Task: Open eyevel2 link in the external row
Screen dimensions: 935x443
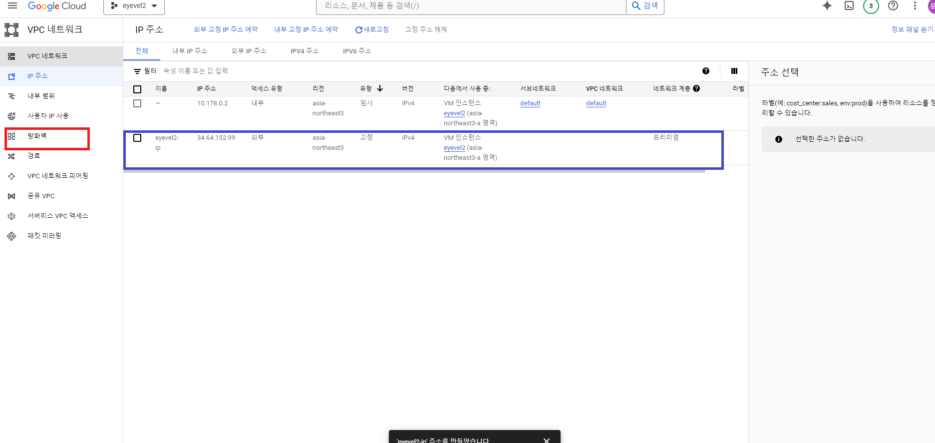Action: (454, 148)
